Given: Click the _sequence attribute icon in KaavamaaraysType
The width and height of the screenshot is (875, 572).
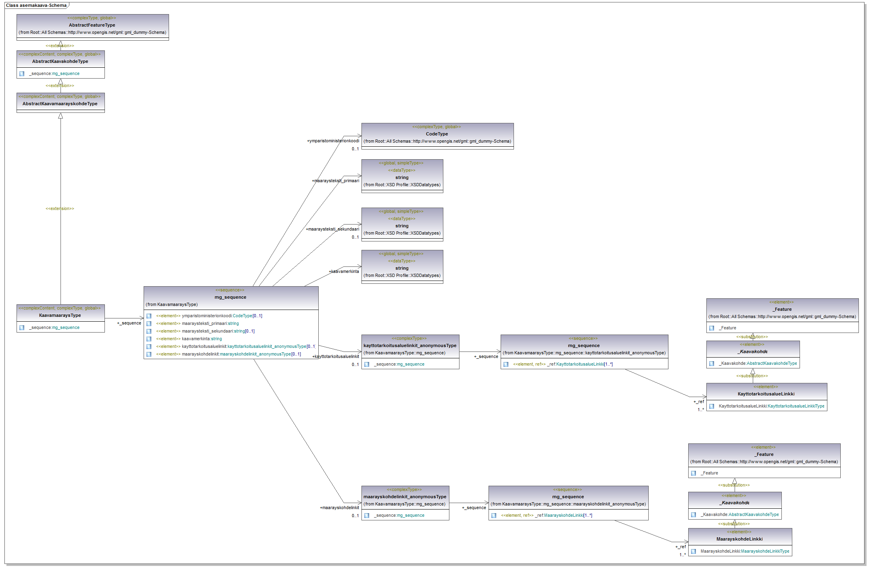Looking at the screenshot, I should click(x=22, y=328).
